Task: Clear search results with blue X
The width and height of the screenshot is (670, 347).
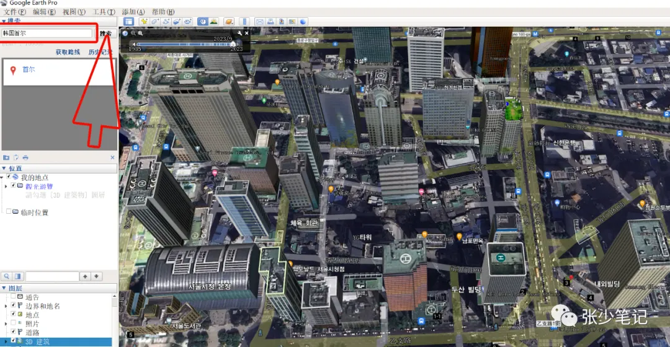Action: tap(112, 157)
